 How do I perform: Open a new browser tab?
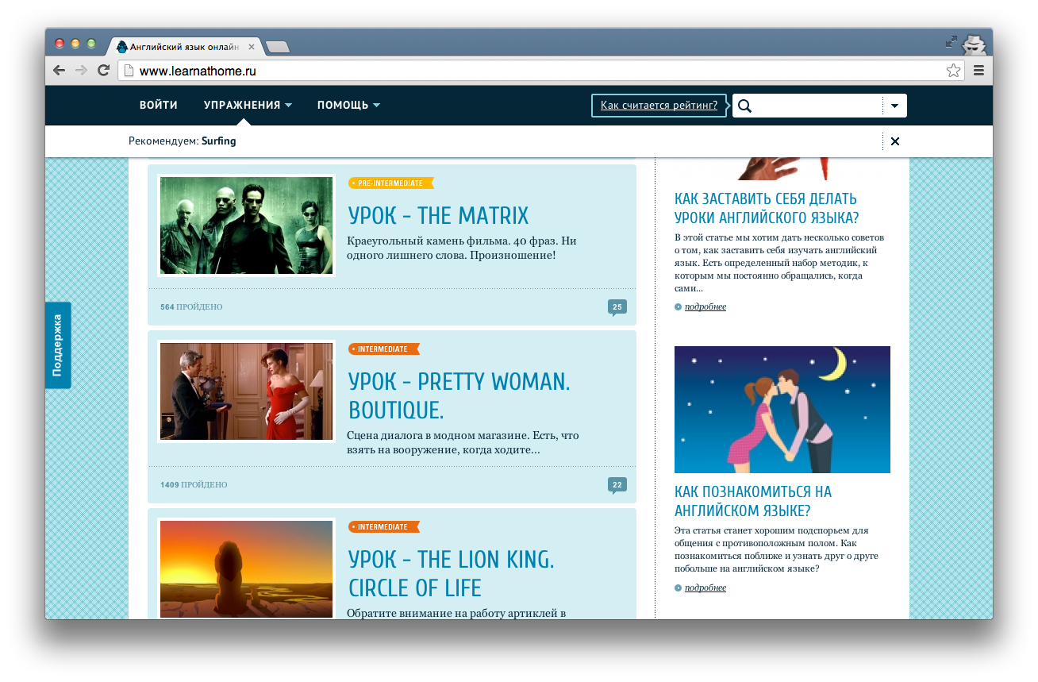click(278, 47)
